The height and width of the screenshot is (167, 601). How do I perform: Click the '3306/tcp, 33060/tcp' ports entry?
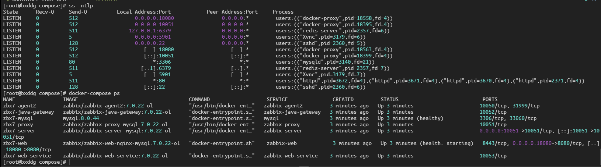tap(508, 118)
